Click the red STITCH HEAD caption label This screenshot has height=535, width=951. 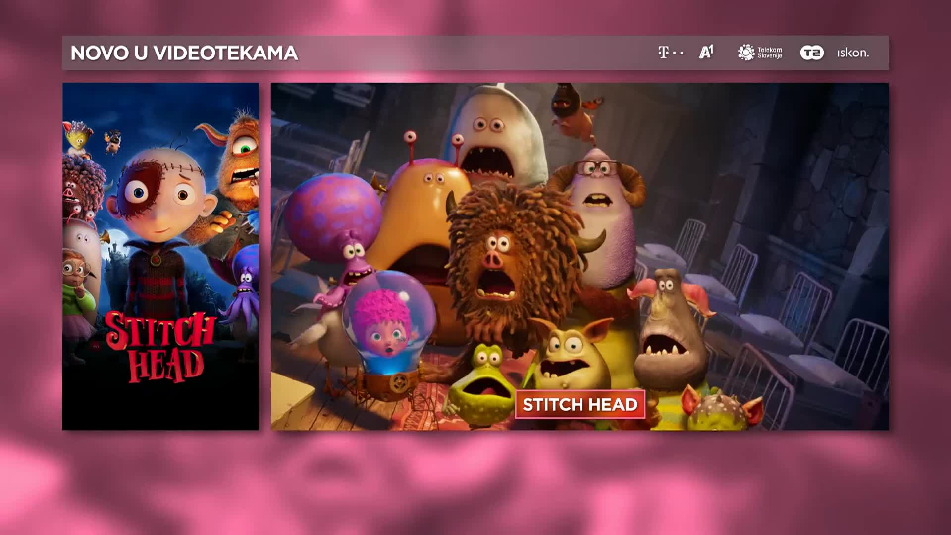pos(580,405)
